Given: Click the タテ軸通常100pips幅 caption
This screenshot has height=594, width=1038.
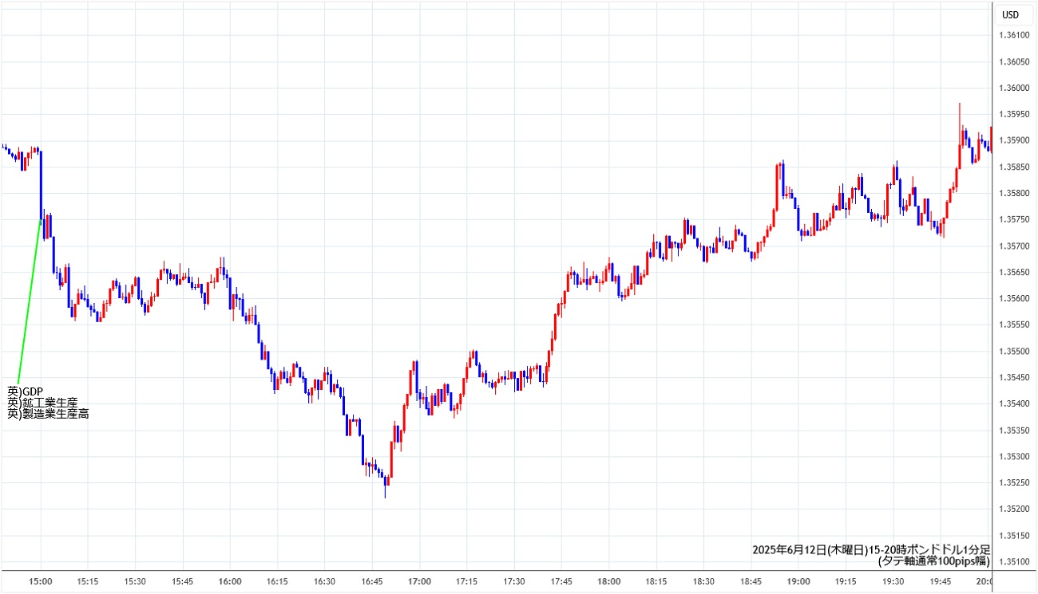Looking at the screenshot, I should click(934, 561).
